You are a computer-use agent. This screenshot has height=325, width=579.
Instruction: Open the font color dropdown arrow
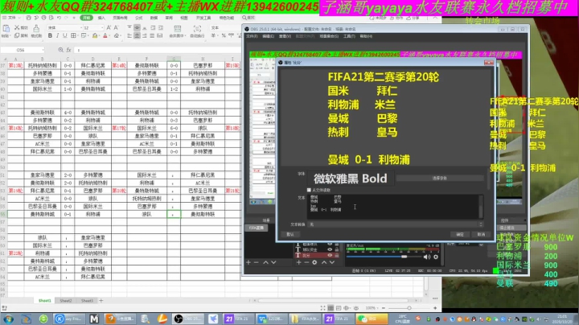pyautogui.click(x=110, y=36)
